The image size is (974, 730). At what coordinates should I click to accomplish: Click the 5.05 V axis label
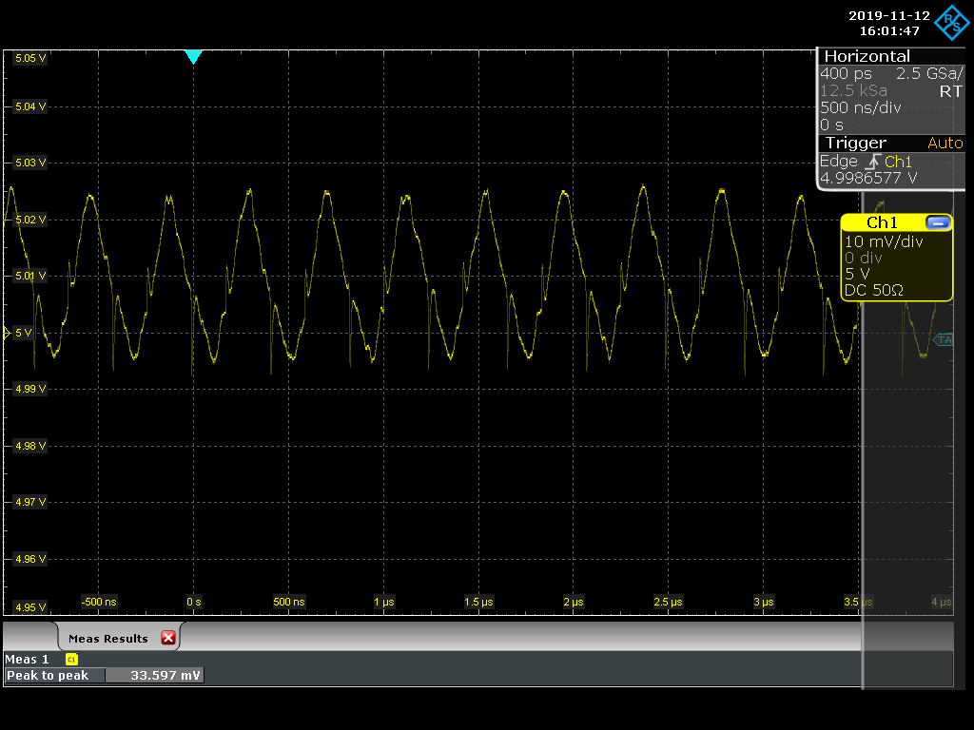(x=29, y=58)
